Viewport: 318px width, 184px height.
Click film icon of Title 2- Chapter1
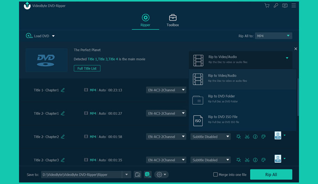pyautogui.click(x=86, y=113)
